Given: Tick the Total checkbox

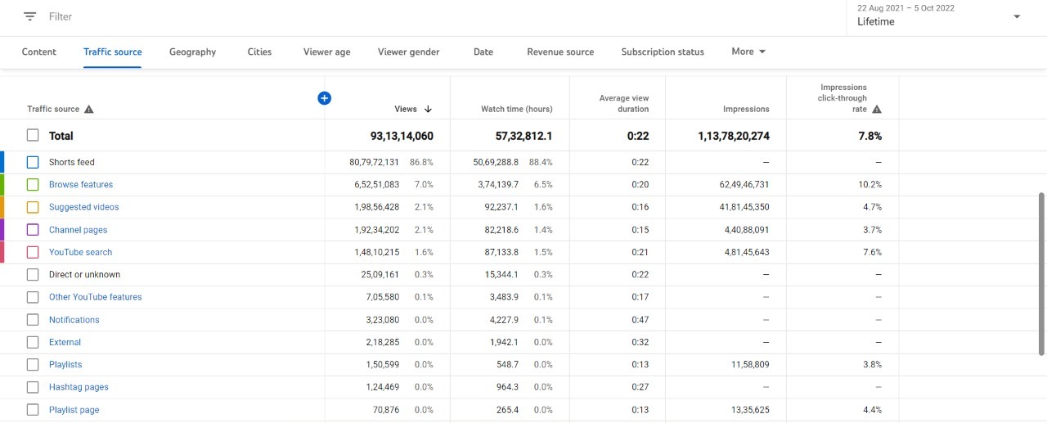Looking at the screenshot, I should 33,136.
